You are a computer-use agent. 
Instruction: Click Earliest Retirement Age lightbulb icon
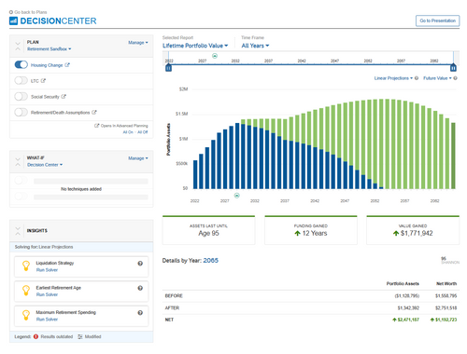[26, 291]
